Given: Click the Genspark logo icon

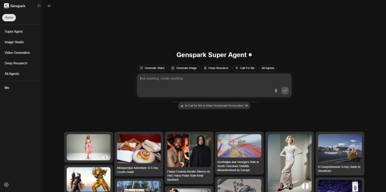Looking at the screenshot, I should pos(6,6).
